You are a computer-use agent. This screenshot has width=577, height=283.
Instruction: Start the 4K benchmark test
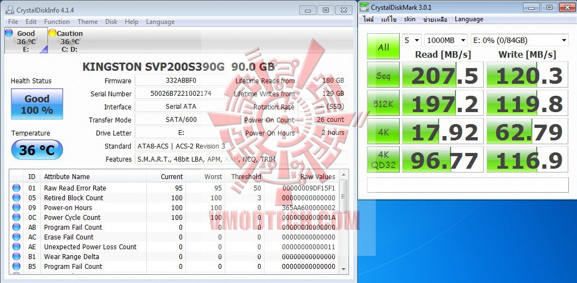tap(383, 131)
